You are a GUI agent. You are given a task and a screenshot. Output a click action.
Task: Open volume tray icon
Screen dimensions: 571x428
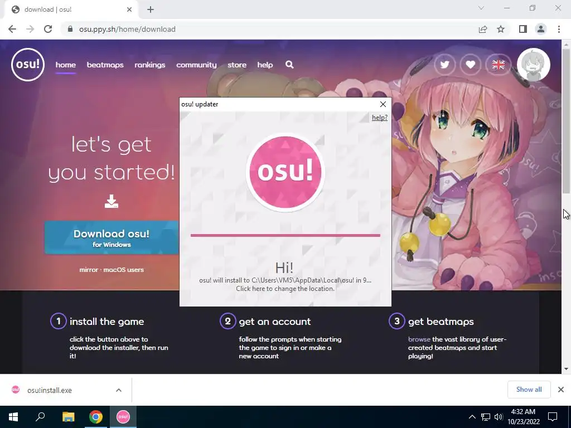(499, 417)
